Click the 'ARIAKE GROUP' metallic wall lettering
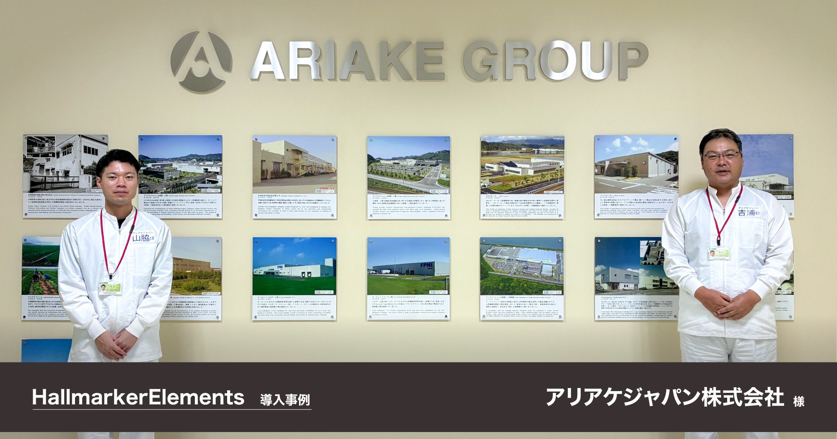The image size is (837, 439). click(x=449, y=61)
